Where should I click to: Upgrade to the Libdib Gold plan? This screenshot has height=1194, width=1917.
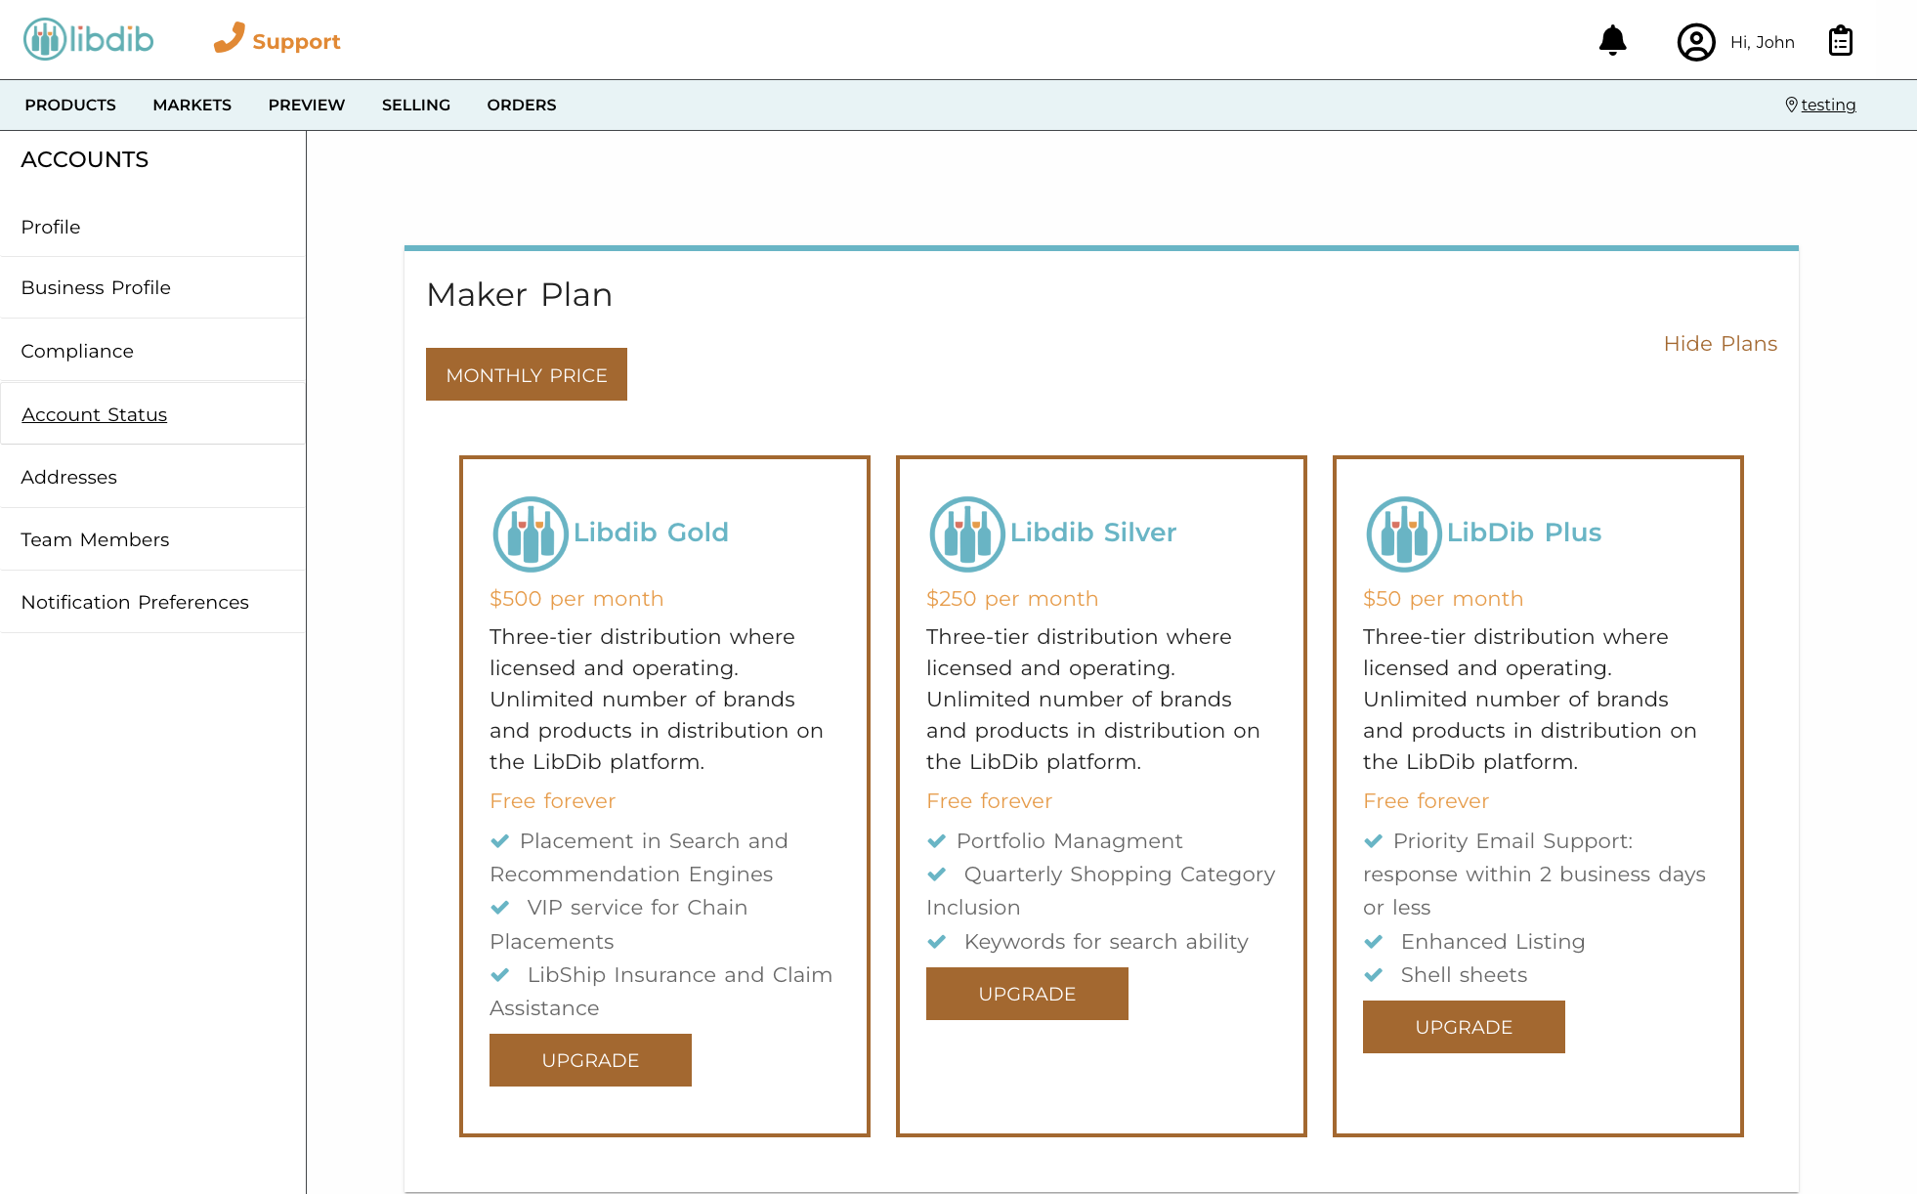coord(590,1059)
